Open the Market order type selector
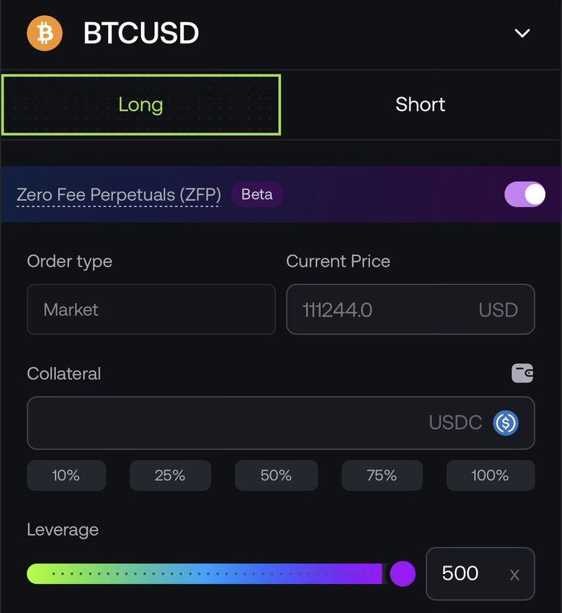 [151, 310]
